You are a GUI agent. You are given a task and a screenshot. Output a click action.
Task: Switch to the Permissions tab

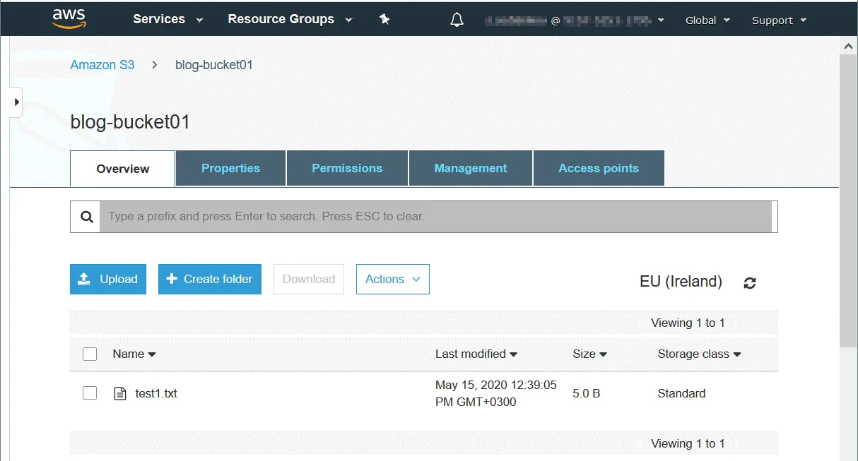pyautogui.click(x=347, y=168)
